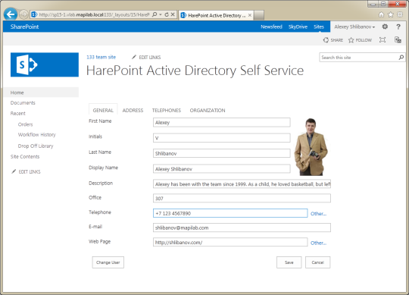Click the stop loading X in address bar
Screen dimensions: 409x295
173,14
